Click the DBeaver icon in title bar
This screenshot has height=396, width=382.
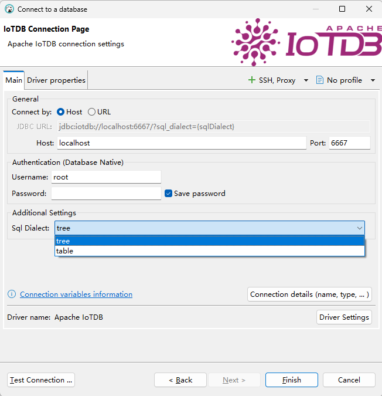pyautogui.click(x=9, y=9)
